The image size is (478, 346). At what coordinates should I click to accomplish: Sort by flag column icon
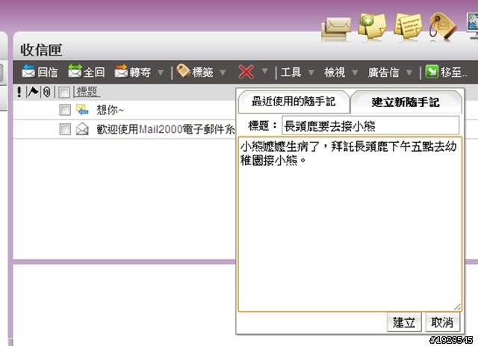(33, 91)
